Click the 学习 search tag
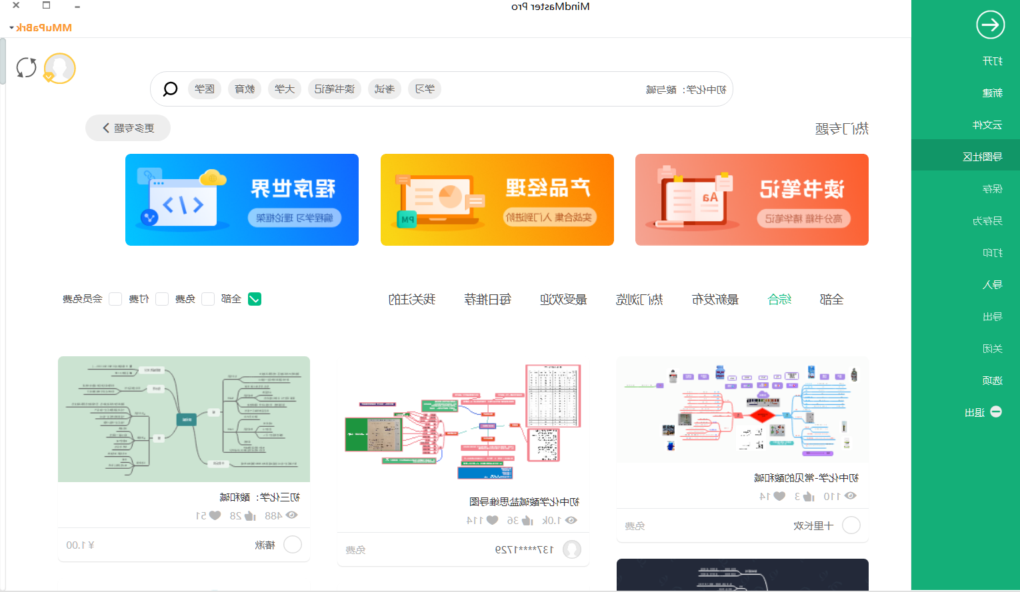Viewport: 1020px width, 592px height. click(425, 89)
